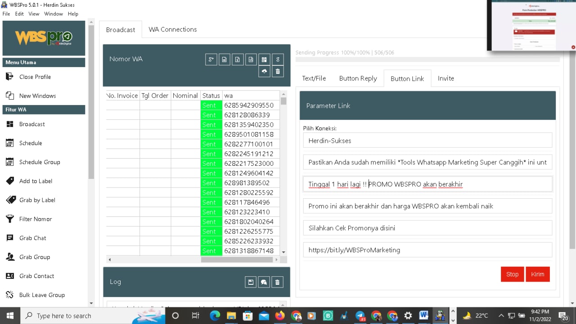This screenshot has height=324, width=576.
Task: Click the 'Tgl Order' column header
Action: (155, 96)
